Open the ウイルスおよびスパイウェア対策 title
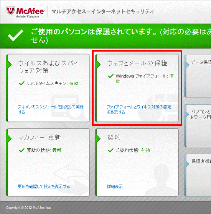This screenshot has width=211, height=214. 48,67
